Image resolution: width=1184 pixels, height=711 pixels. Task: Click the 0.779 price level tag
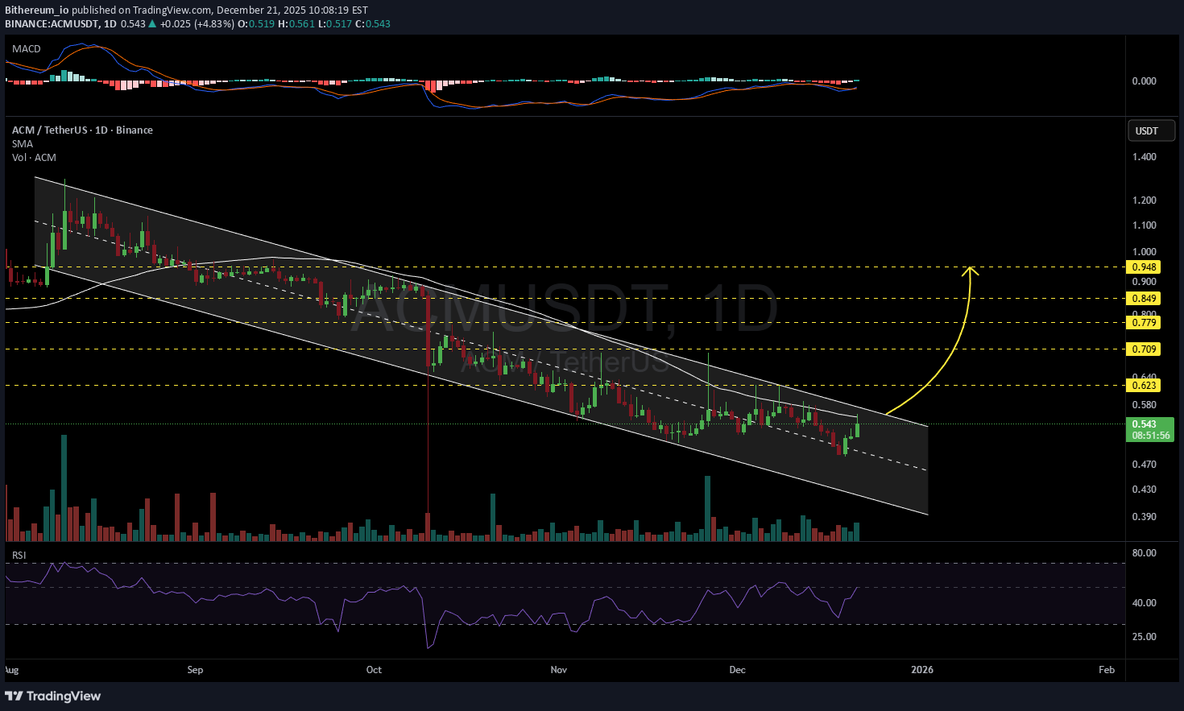1144,323
